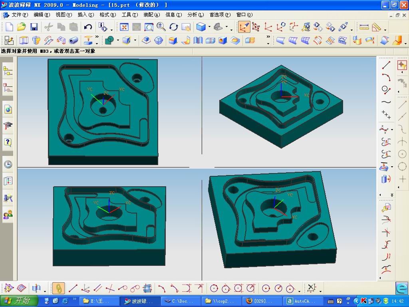Image resolution: width=409 pixels, height=307 pixels.
Task: Save the part using the floppy disk icon
Action: coord(34,27)
